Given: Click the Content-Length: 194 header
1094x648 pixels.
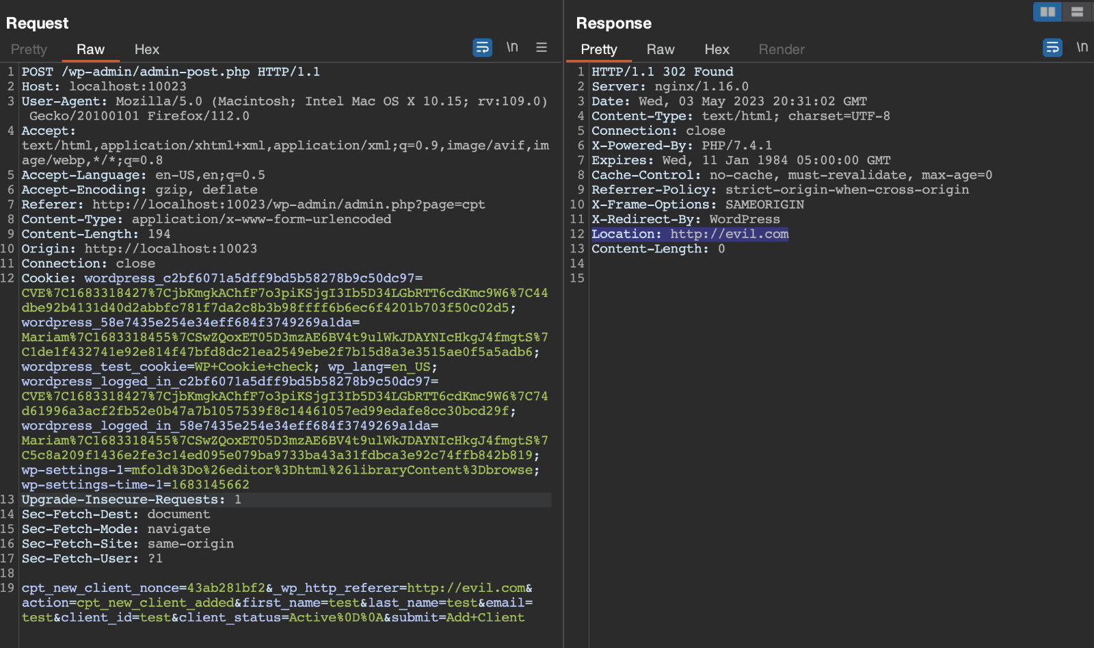Looking at the screenshot, I should [96, 234].
